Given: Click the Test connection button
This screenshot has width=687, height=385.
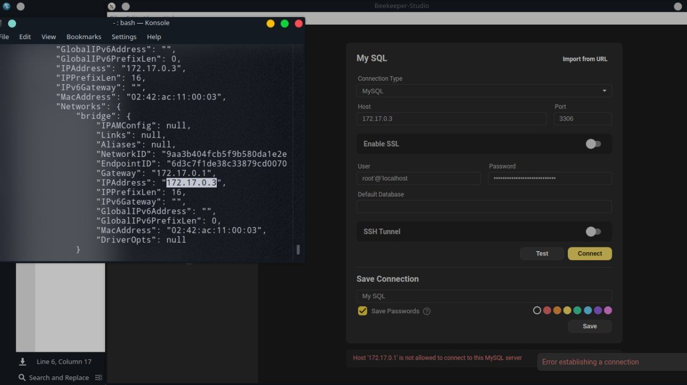Looking at the screenshot, I should 542,254.
